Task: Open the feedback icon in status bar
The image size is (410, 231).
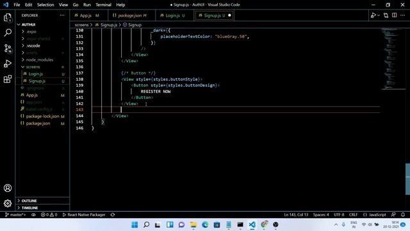Action: pyautogui.click(x=393, y=215)
